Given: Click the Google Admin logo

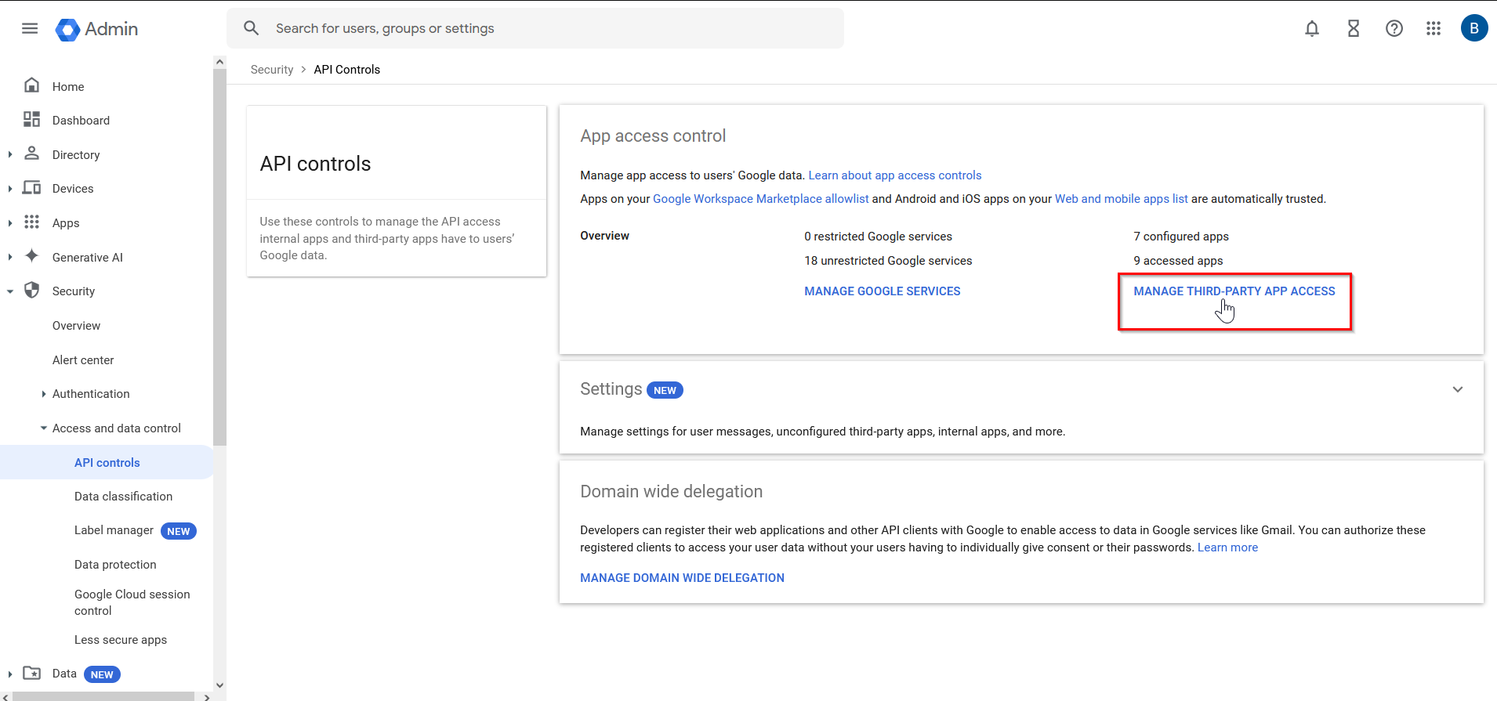Looking at the screenshot, I should [97, 29].
